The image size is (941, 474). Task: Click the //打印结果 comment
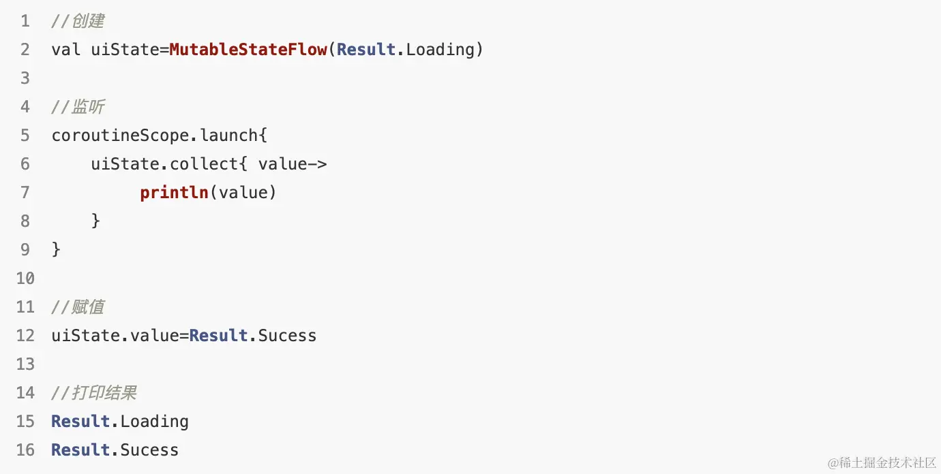[x=94, y=393]
